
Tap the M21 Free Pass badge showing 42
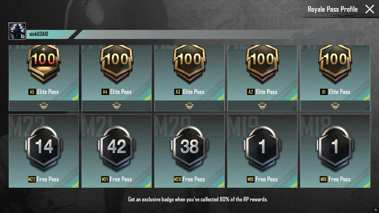tap(117, 147)
